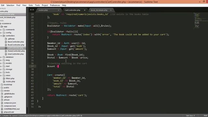This screenshot has width=208, height=117.
Task: Switch to the routes.php tab
Action: point(48,10)
